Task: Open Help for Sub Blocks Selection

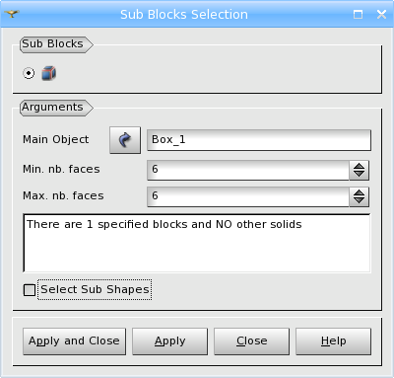Action: click(333, 341)
